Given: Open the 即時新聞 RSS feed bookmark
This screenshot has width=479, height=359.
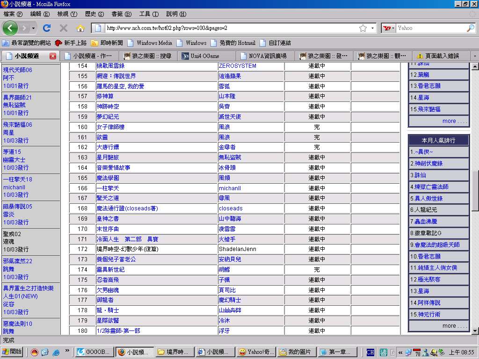Looking at the screenshot, I should pyautogui.click(x=107, y=43).
